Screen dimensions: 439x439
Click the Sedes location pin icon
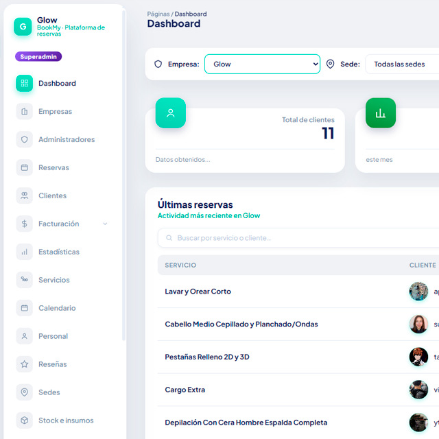click(25, 392)
